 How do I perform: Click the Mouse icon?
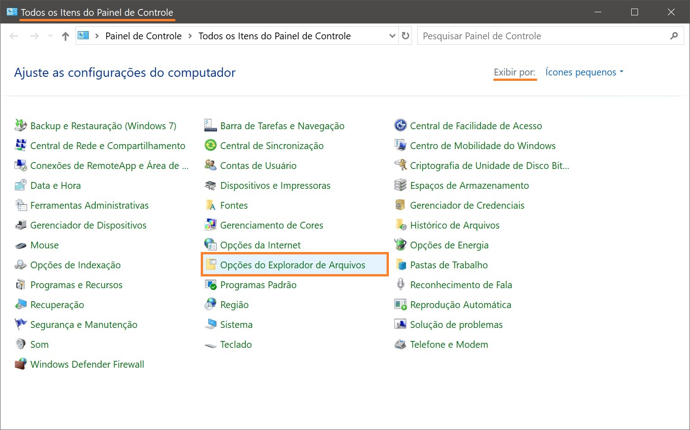click(20, 245)
